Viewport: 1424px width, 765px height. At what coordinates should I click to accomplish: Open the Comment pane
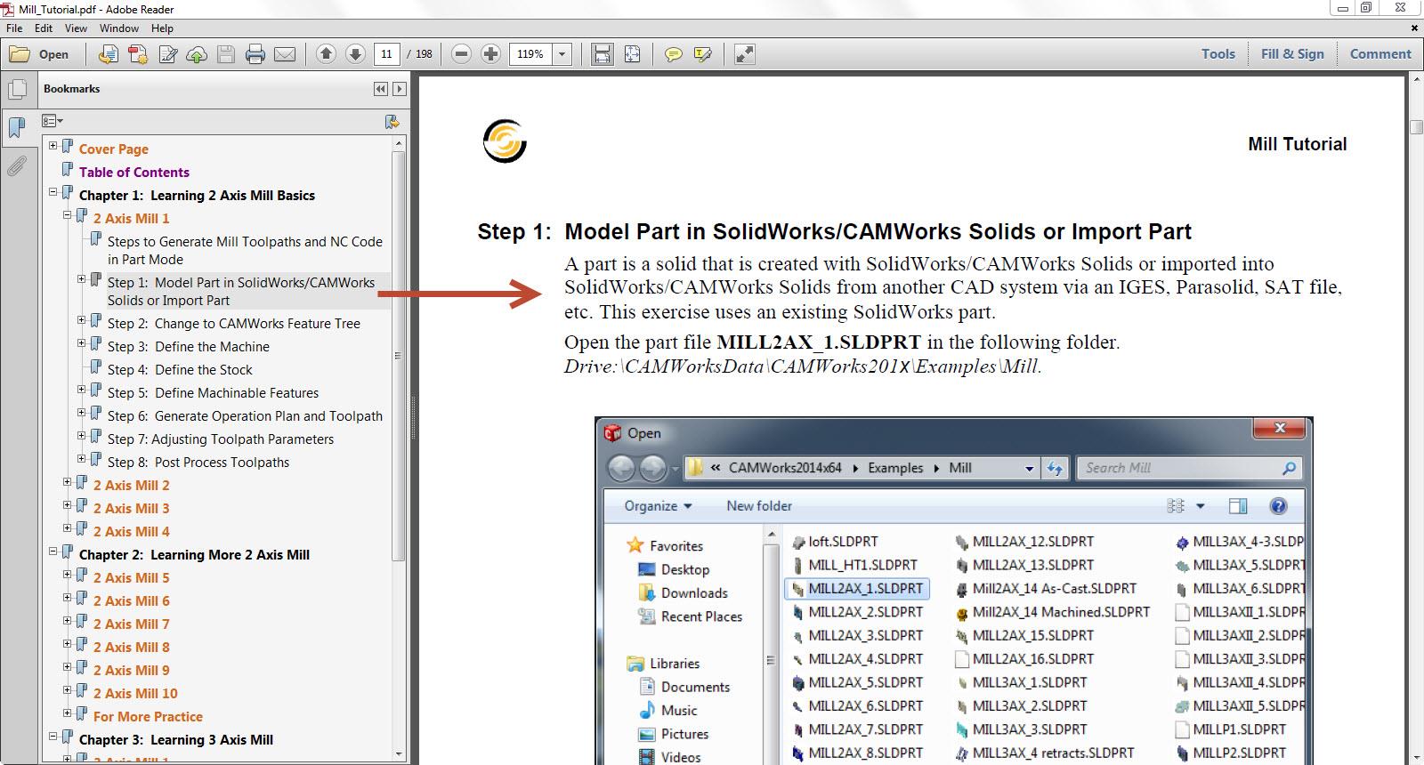click(x=1380, y=53)
